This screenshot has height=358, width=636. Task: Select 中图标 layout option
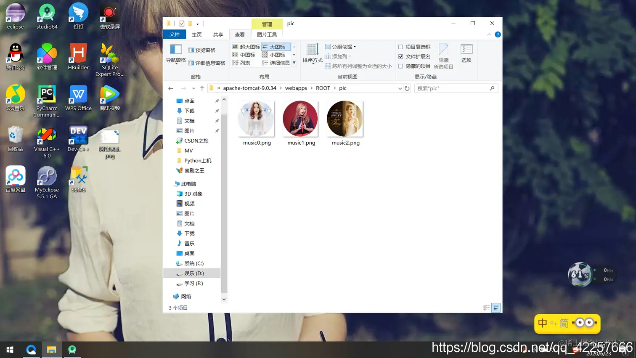[244, 55]
